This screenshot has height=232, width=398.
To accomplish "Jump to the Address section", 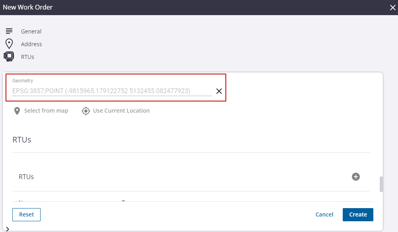I will click(31, 44).
